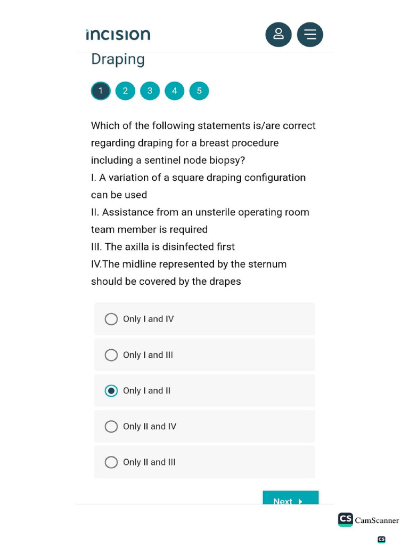Select the 'Only I and III' radio button

coord(111,355)
